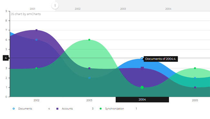Image resolution: width=210 pixels, height=119 pixels.
Task: Open the JS chart by amCharts link
Action: point(26,14)
